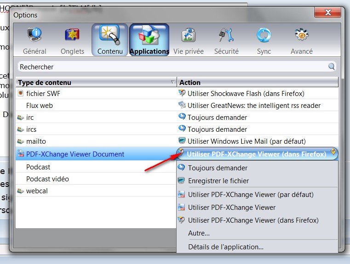Screen dimensions: 350x264
Task: Click Utiliser Shockwave Flash action text
Action: (x=246, y=93)
